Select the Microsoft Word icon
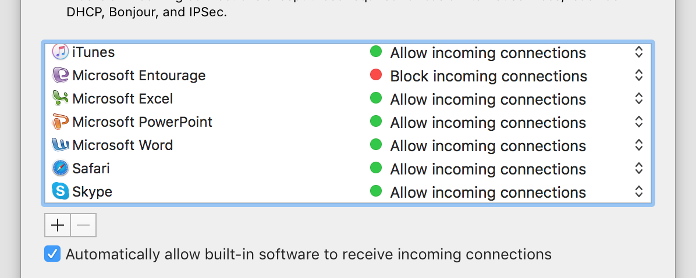The width and height of the screenshot is (696, 278). (x=61, y=145)
